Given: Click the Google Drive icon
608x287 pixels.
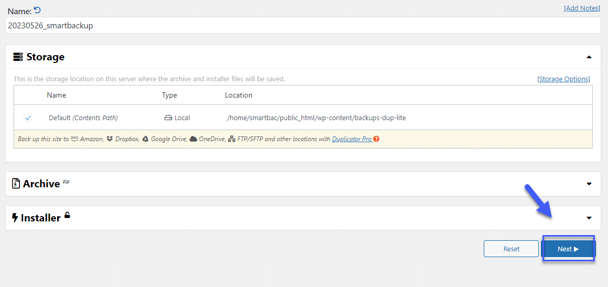Looking at the screenshot, I should point(145,139).
